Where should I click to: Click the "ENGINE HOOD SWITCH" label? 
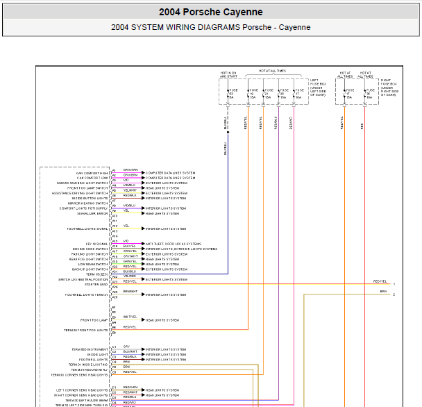coord(90,249)
